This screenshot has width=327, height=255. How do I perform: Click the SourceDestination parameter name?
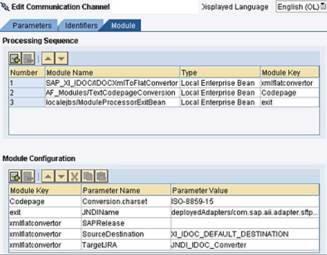coord(126,234)
